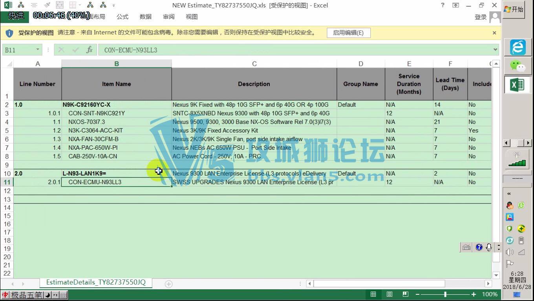Click the Insert Function fx icon
Viewport: 534px width, 301px height.
[x=90, y=50]
